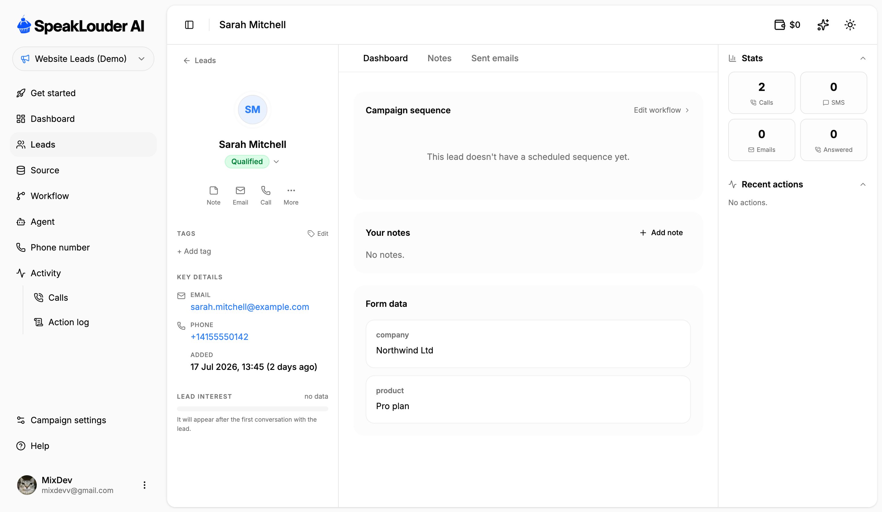Image resolution: width=882 pixels, height=512 pixels.
Task: Open Help page
Action: tap(83, 446)
